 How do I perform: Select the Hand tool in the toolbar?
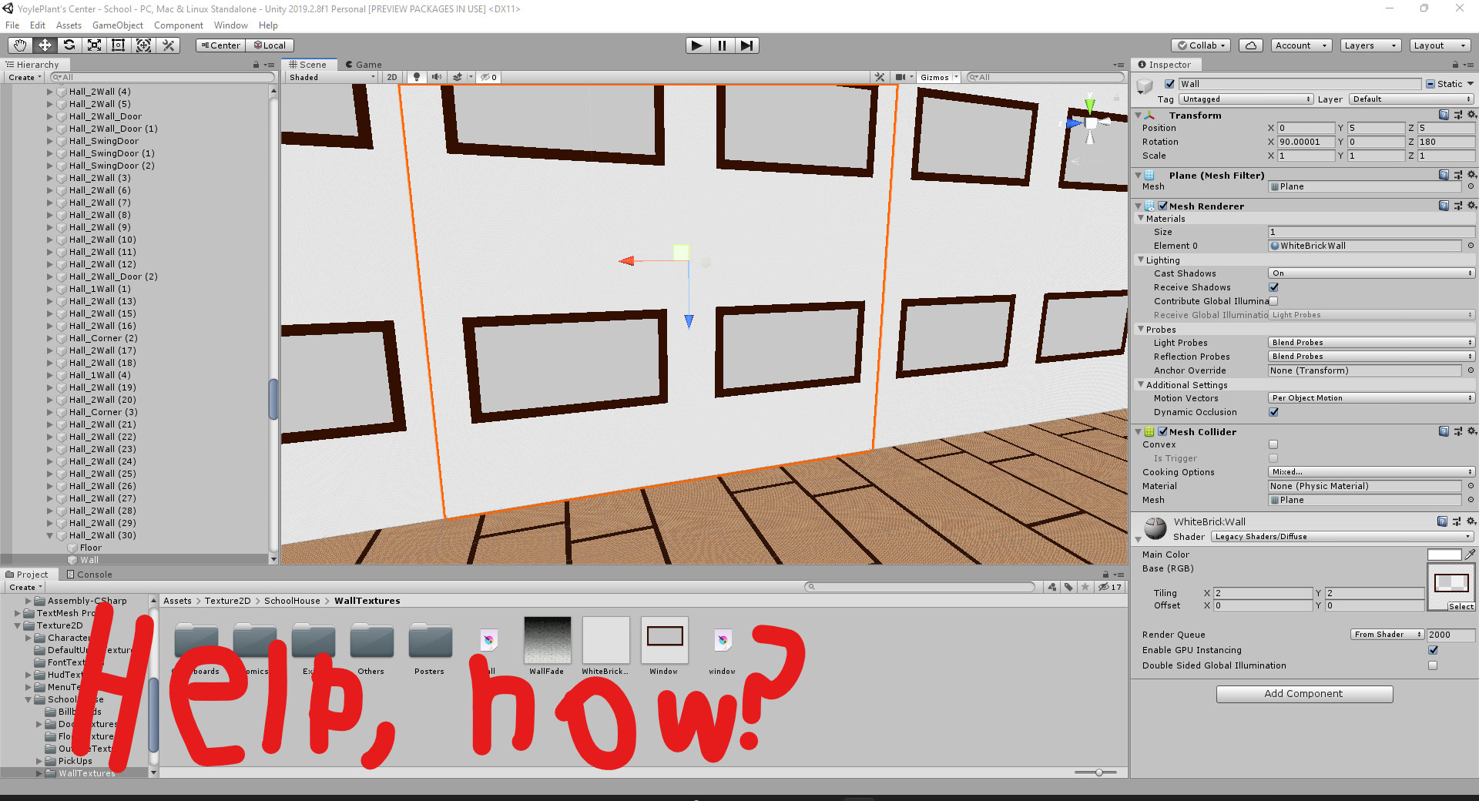(x=19, y=45)
